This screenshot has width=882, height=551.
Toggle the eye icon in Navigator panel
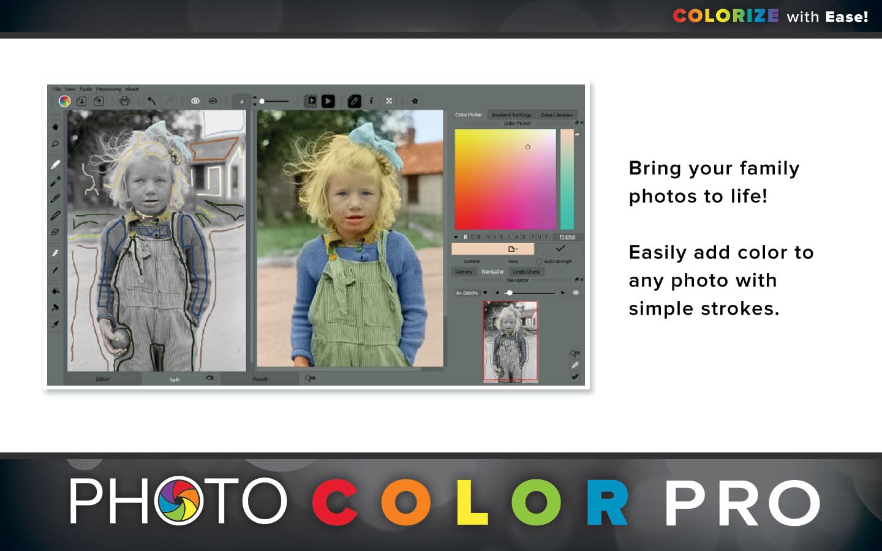pos(576,293)
